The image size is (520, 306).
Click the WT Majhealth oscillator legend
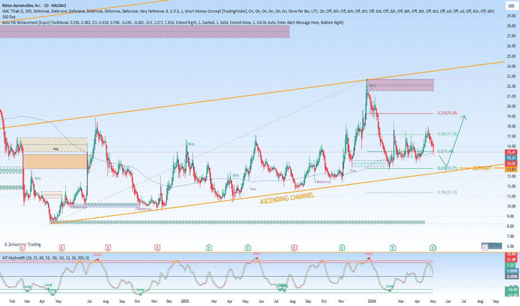(46, 258)
